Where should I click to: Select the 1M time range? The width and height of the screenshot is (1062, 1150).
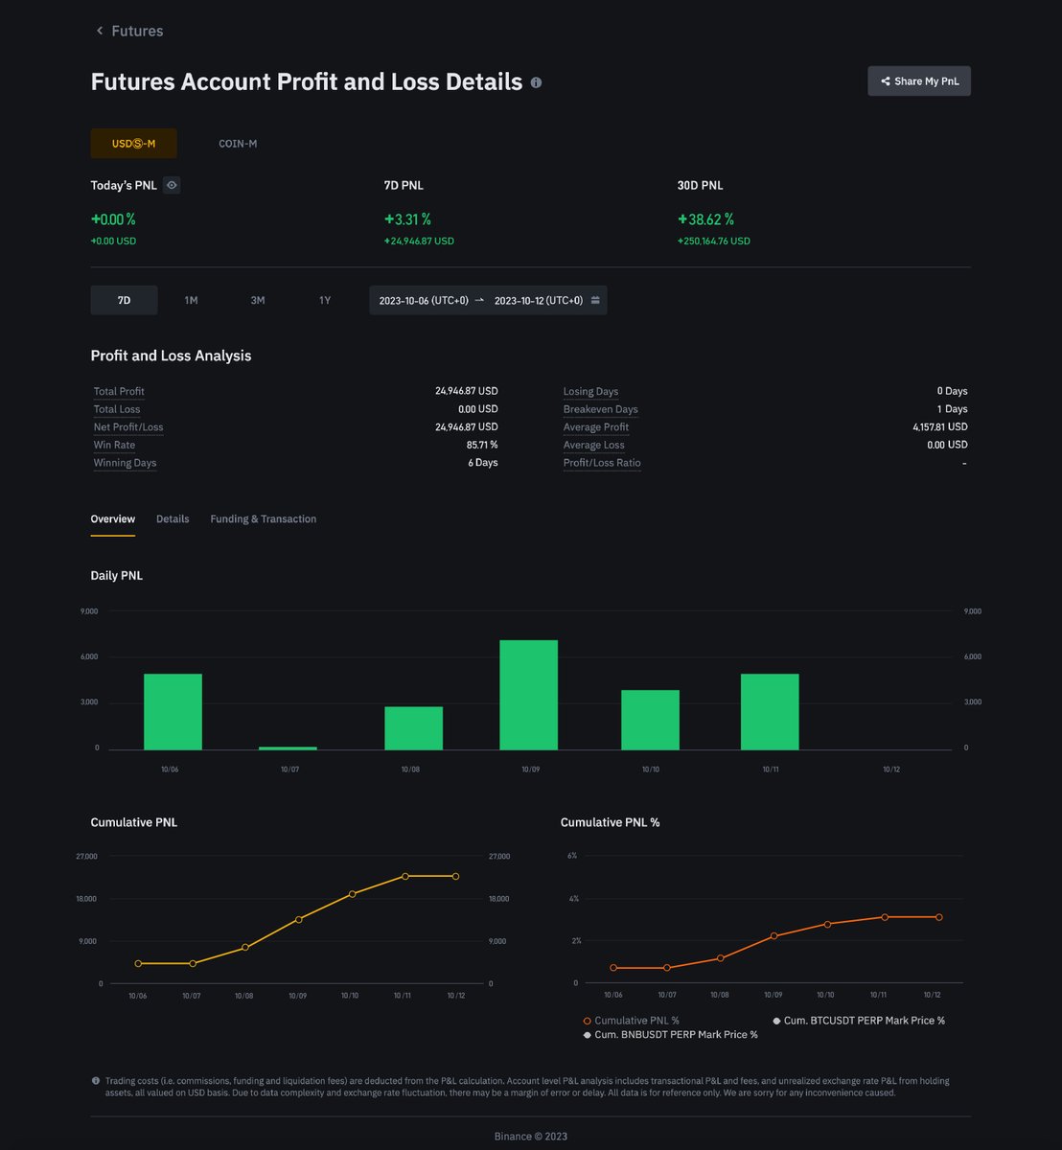click(191, 300)
